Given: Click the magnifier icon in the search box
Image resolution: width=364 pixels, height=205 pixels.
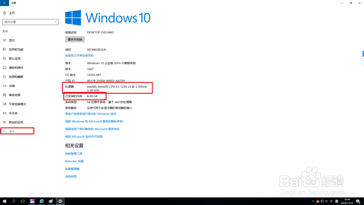Looking at the screenshot, I should pos(56,22).
